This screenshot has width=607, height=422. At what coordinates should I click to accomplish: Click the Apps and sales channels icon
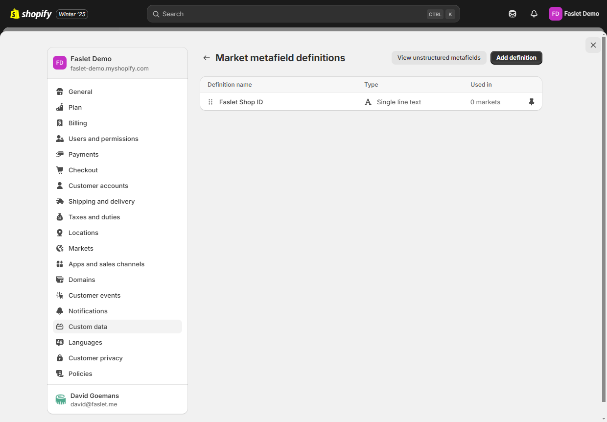click(x=60, y=264)
